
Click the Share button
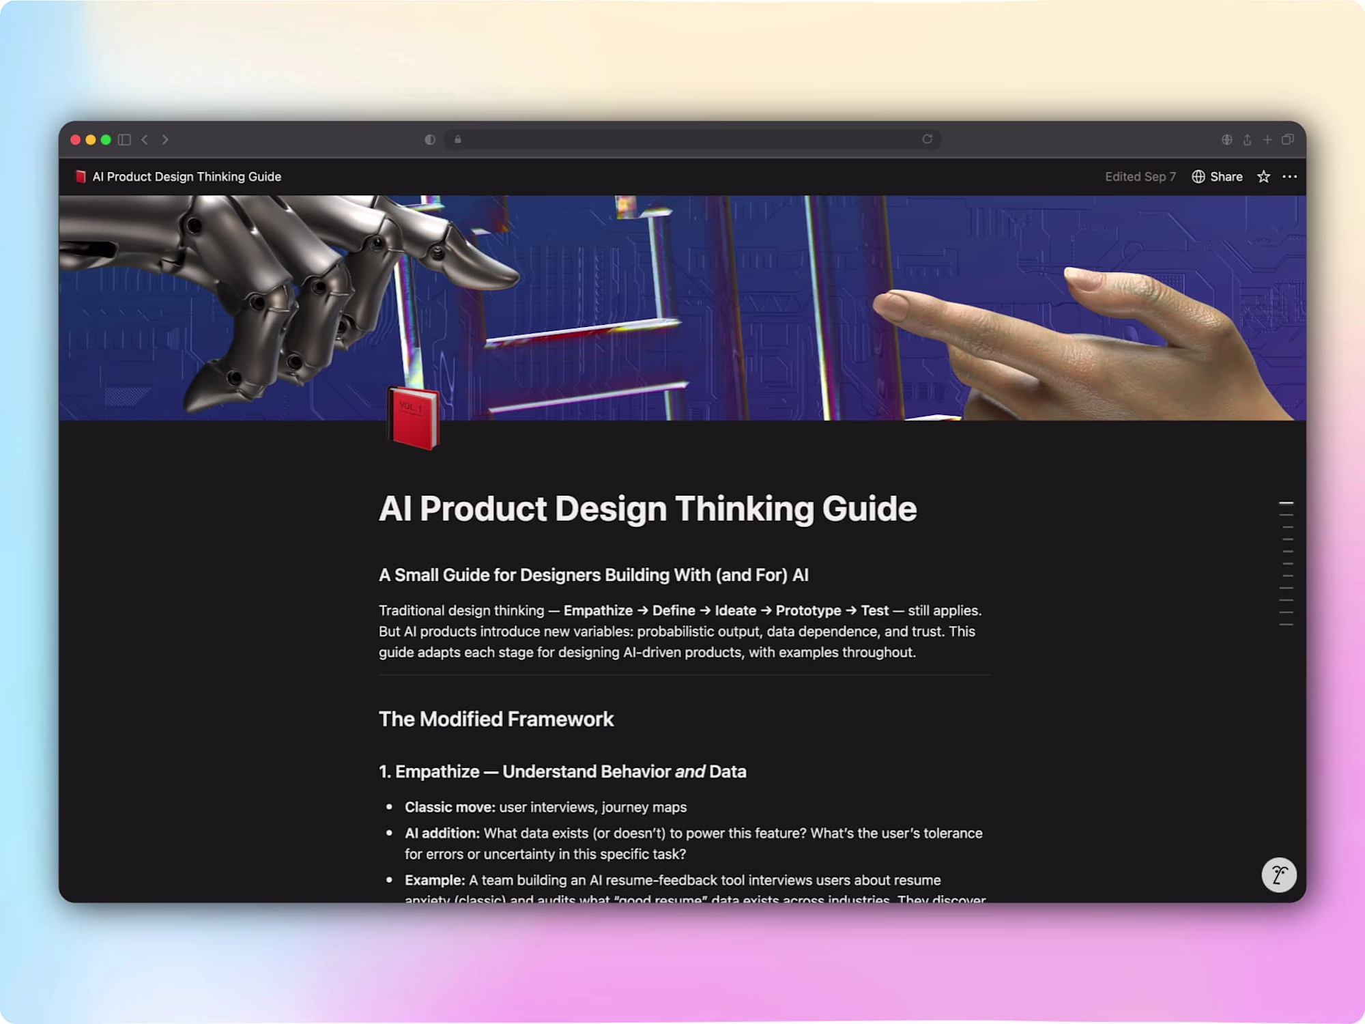[x=1217, y=177]
